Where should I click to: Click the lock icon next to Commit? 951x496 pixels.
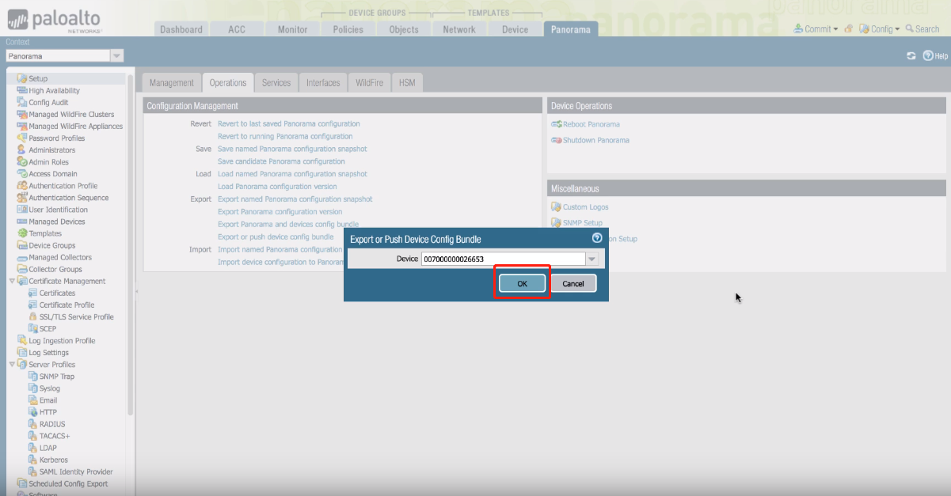point(849,29)
